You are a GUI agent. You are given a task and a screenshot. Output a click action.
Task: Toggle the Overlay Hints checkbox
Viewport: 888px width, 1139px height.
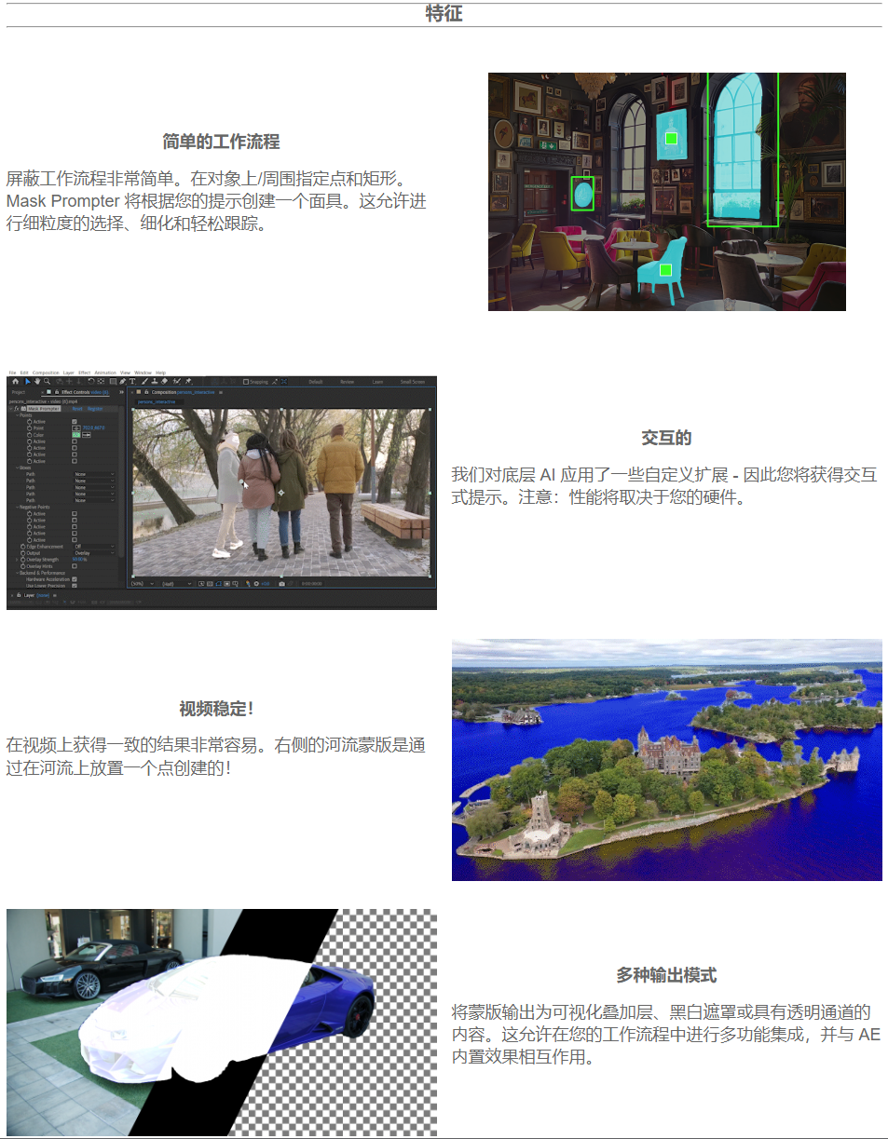click(75, 566)
